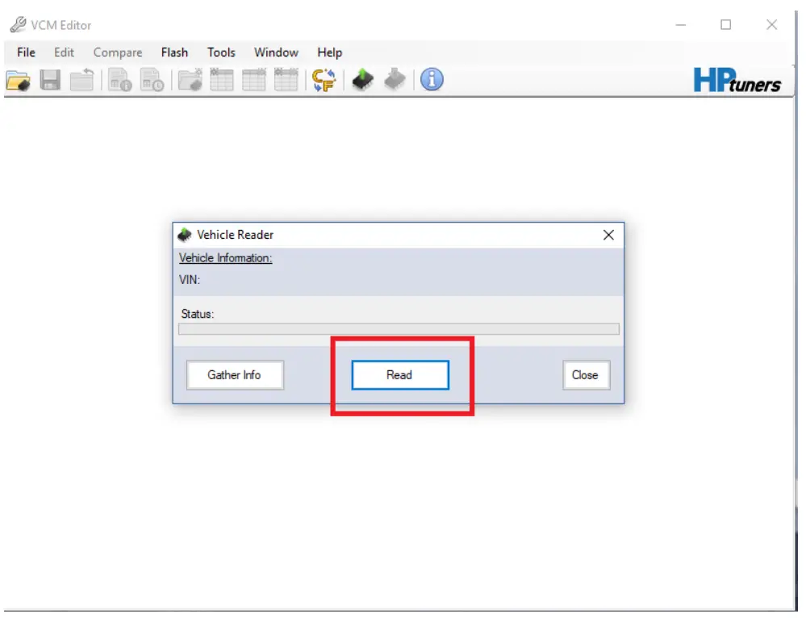Screen dimensions: 806x618
Task: Open the Tools menu
Action: click(221, 52)
